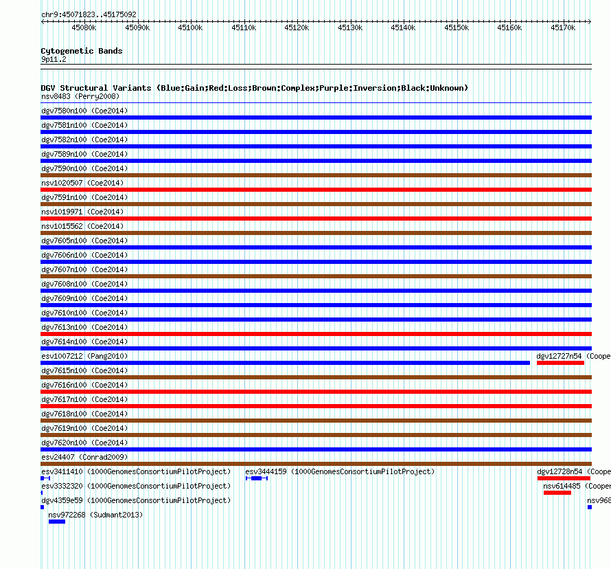Click the DGV Structural Variants track title
611x569 pixels.
click(x=255, y=88)
